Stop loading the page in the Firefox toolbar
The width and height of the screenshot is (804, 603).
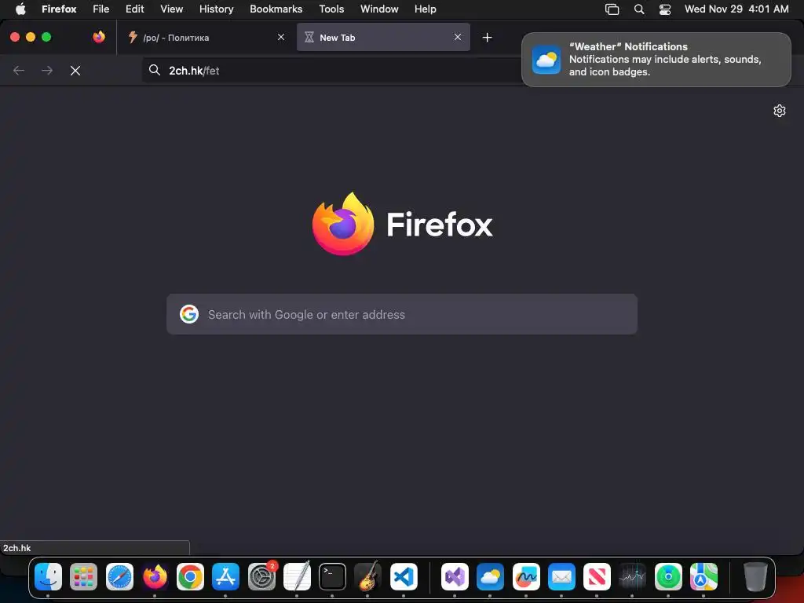(x=75, y=71)
